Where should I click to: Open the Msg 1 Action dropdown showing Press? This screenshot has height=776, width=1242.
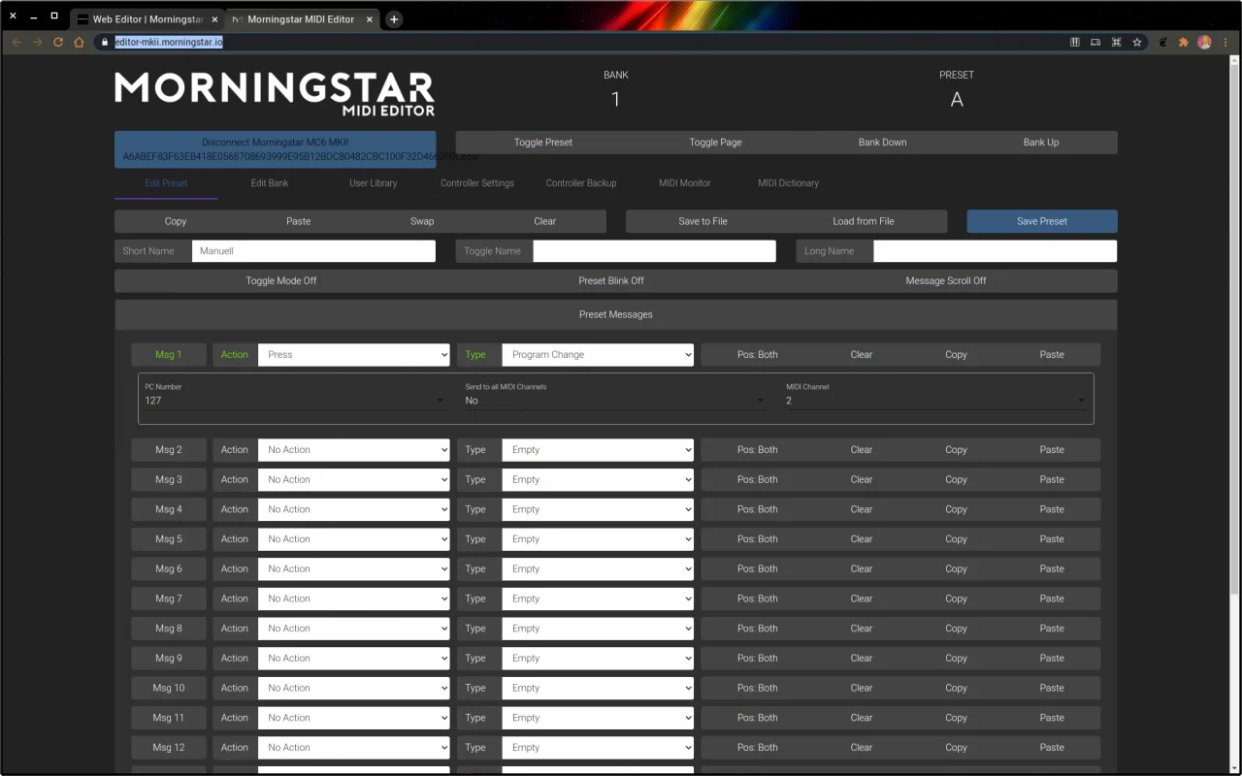(353, 355)
